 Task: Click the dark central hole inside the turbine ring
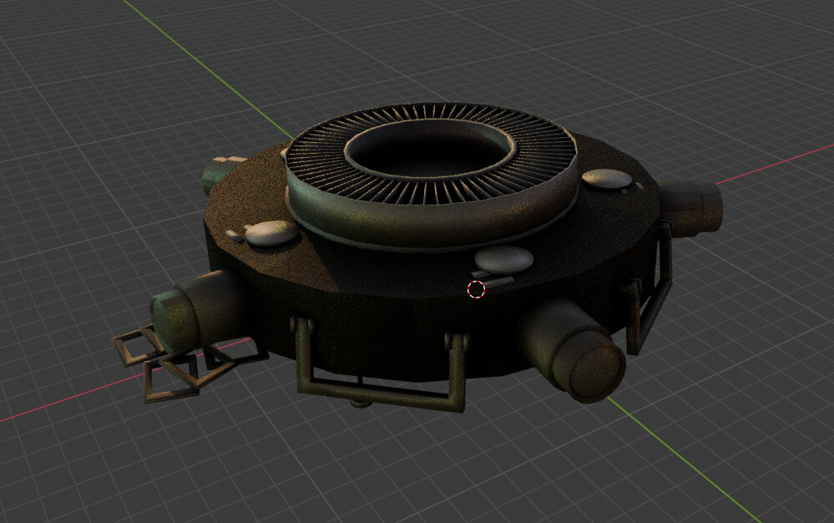430,150
